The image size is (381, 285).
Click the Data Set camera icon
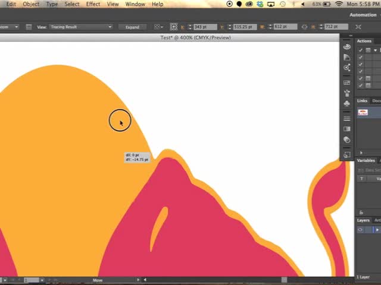[361, 170]
